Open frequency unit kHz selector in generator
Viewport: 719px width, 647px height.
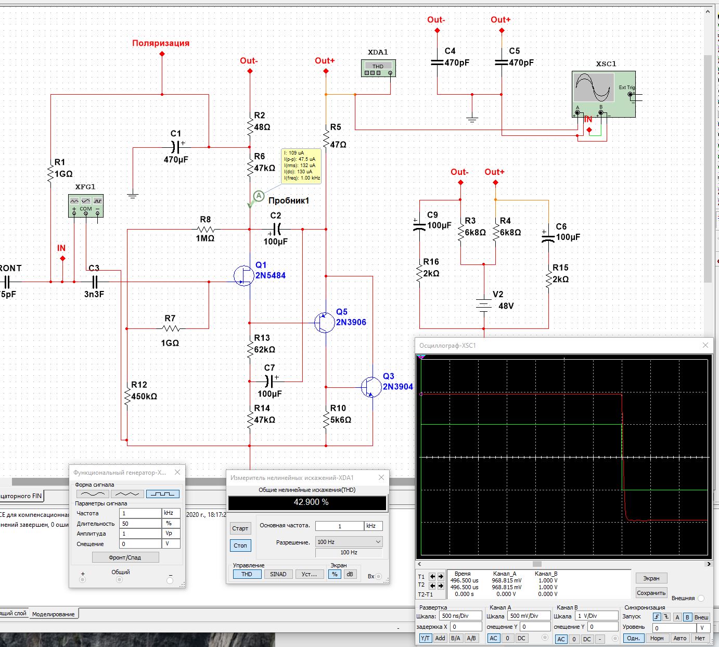pos(171,513)
